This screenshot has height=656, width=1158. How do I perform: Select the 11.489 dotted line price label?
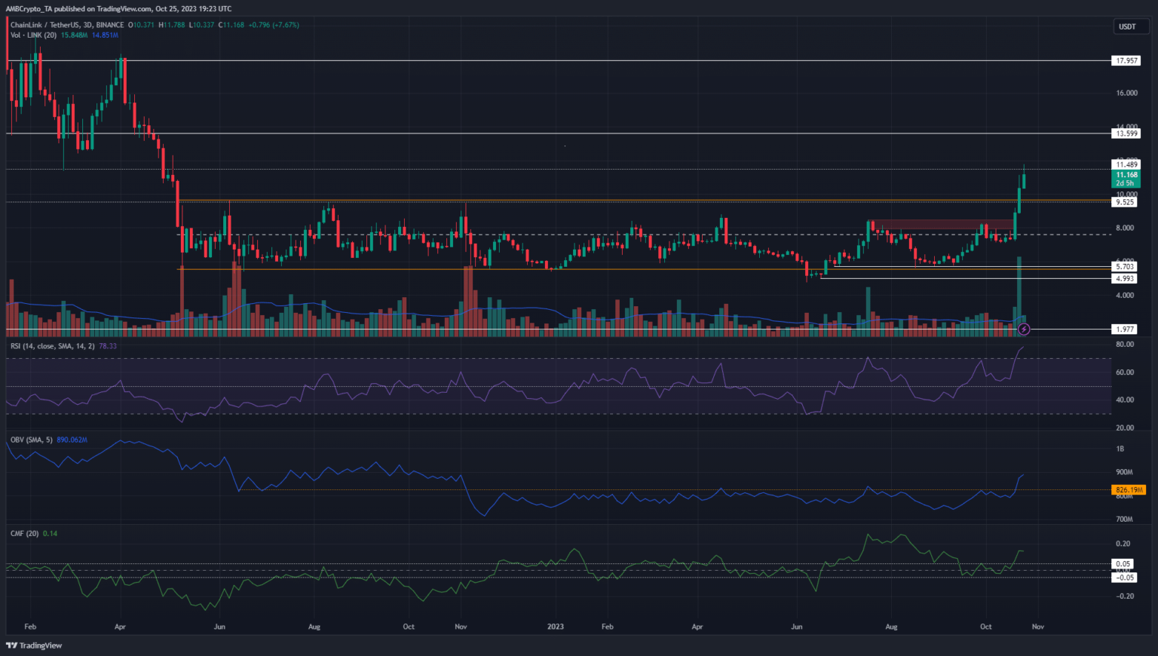pos(1126,164)
